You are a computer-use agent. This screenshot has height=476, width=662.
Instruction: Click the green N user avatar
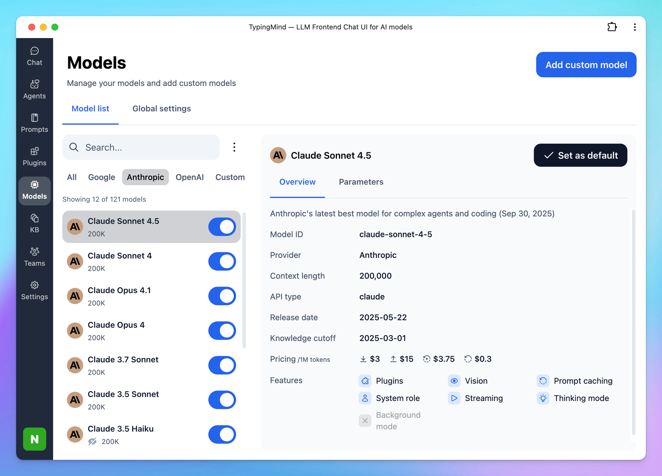click(x=34, y=439)
